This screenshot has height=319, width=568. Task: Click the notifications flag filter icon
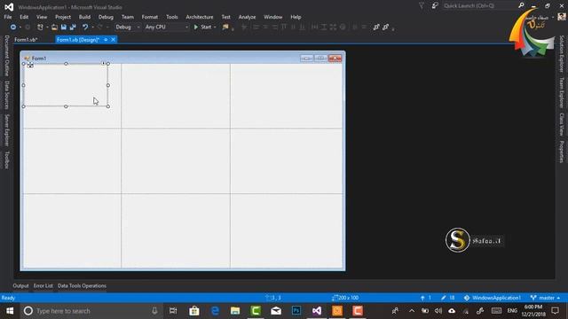(422, 6)
